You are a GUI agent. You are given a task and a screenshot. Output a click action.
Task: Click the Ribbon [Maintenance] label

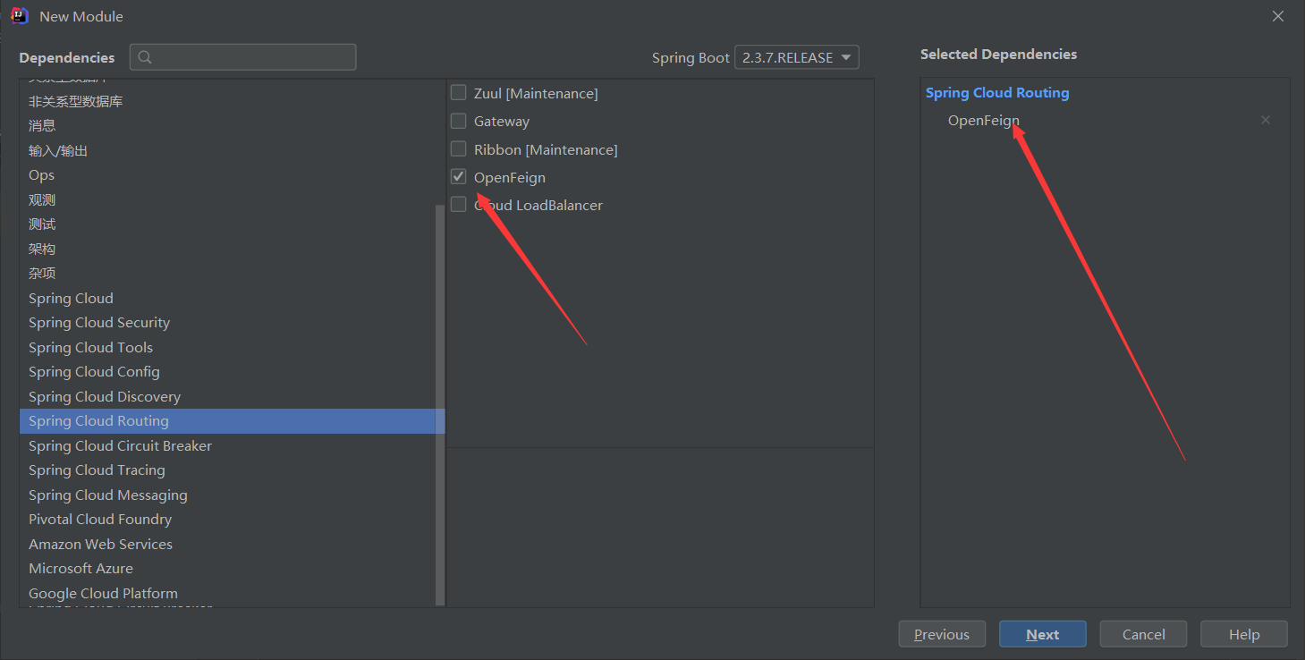pos(546,149)
